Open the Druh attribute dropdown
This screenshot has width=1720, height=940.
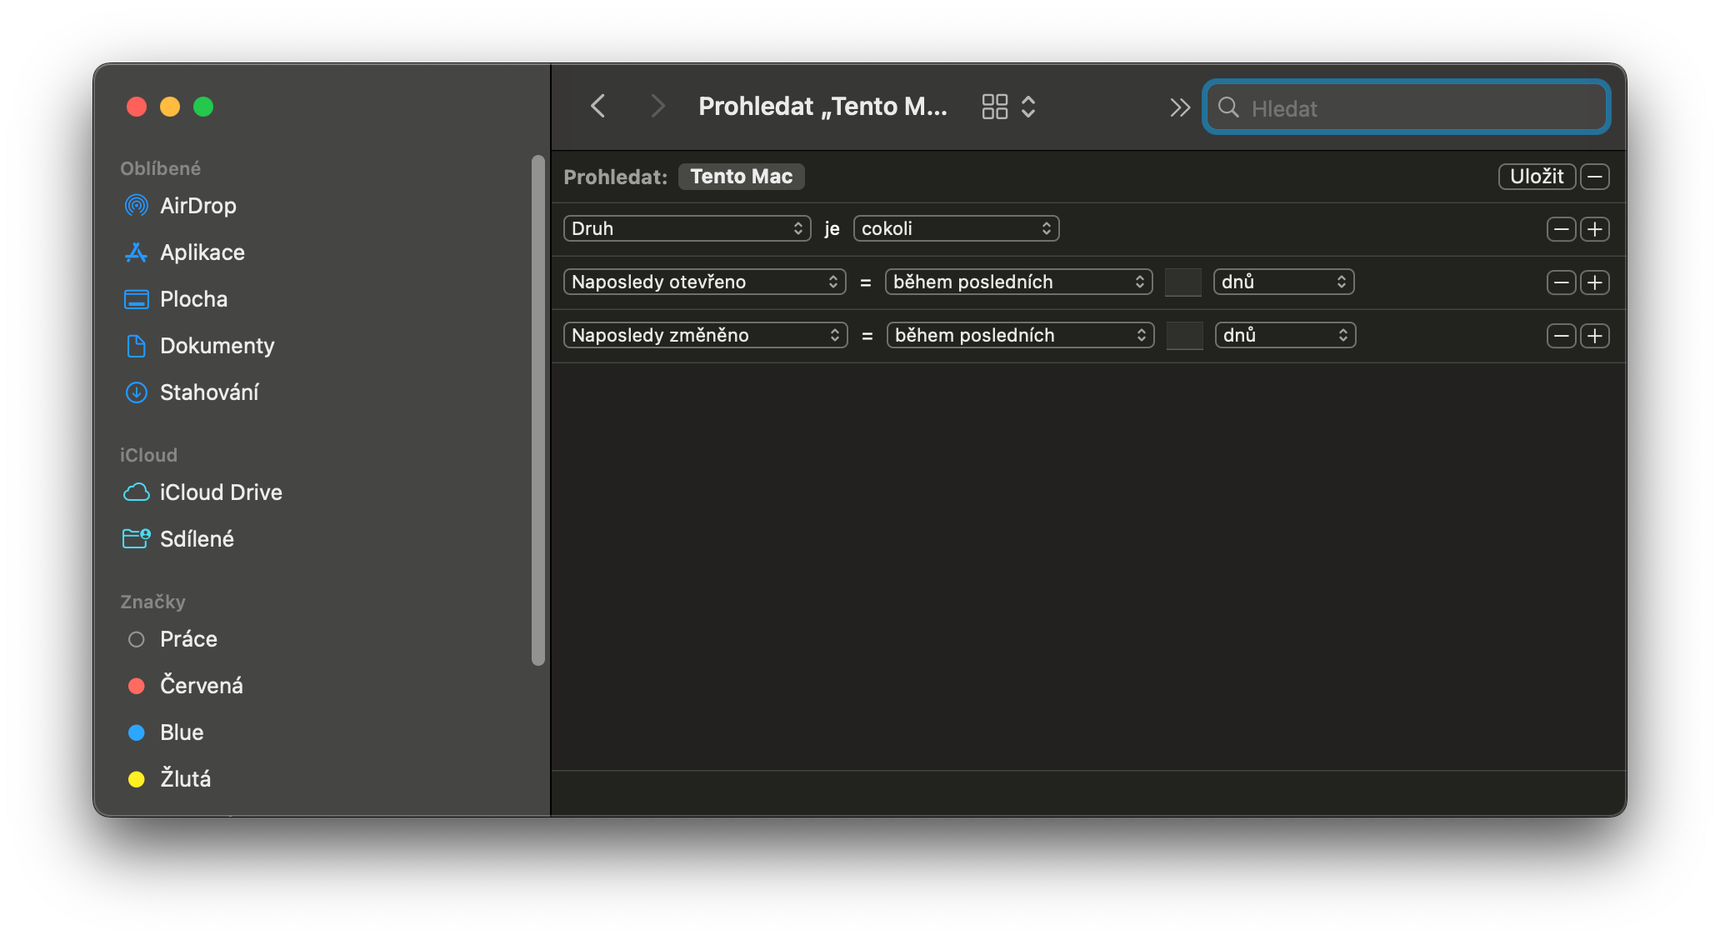pos(687,228)
